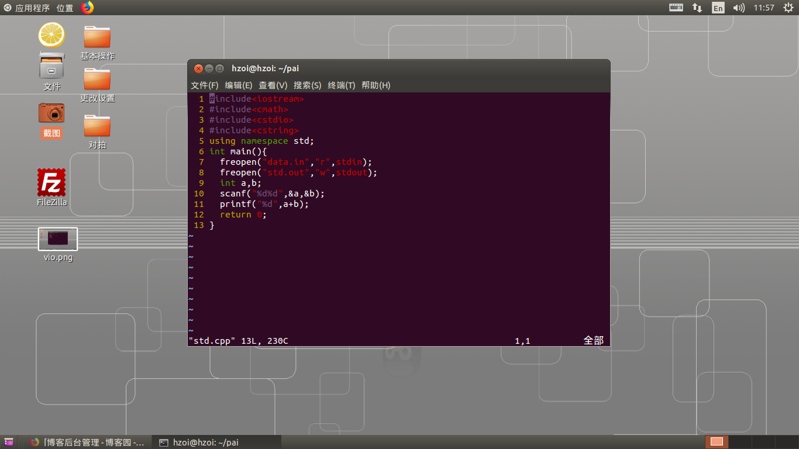Click the 11:57 clock in top panel
The height and width of the screenshot is (449, 799).
[764, 8]
